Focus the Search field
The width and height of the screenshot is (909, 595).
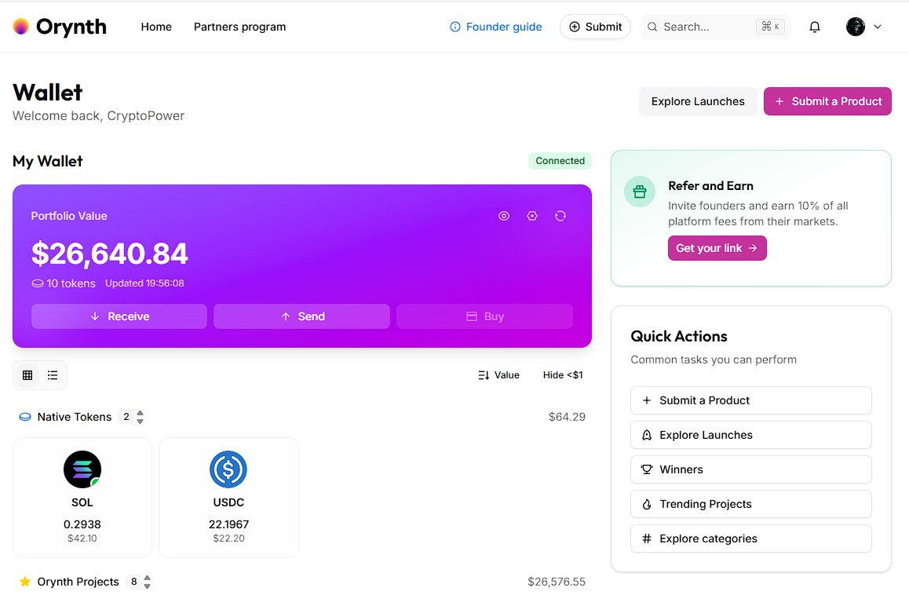[x=715, y=27]
